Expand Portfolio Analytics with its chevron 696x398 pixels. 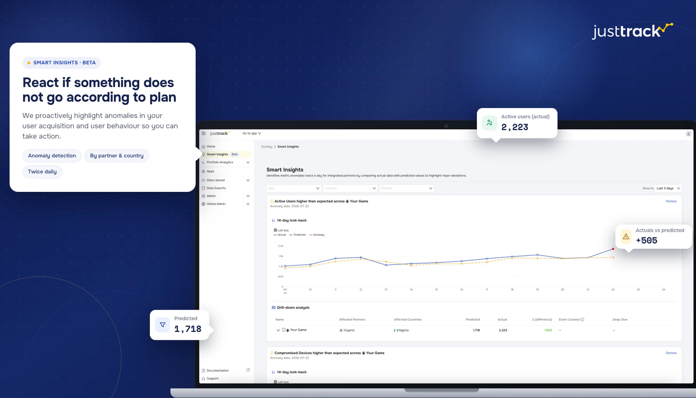(248, 162)
